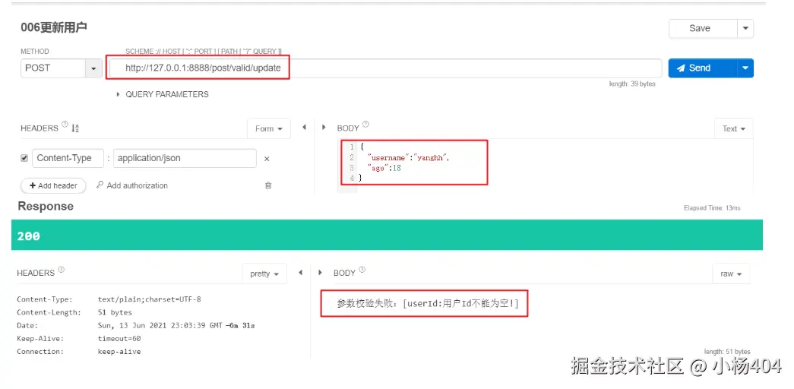Click the keep-alive Connection value

[x=119, y=352]
